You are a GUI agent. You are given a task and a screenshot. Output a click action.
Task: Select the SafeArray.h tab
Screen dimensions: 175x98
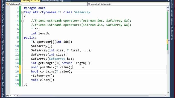(x=27, y=1)
